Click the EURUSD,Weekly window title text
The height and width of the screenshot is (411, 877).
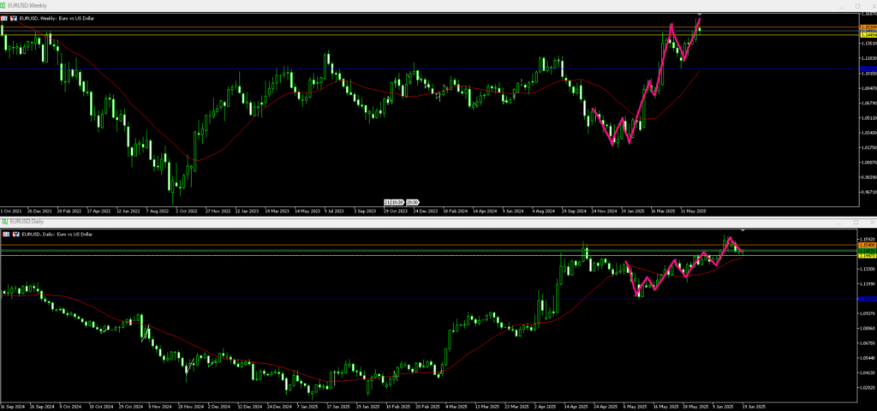pos(27,6)
